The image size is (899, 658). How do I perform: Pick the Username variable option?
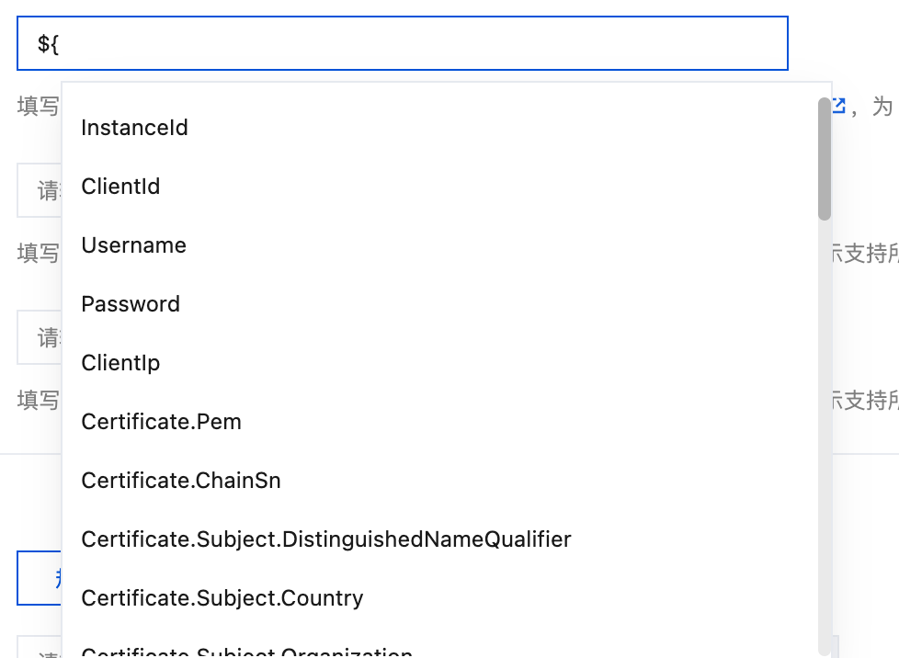click(x=134, y=245)
